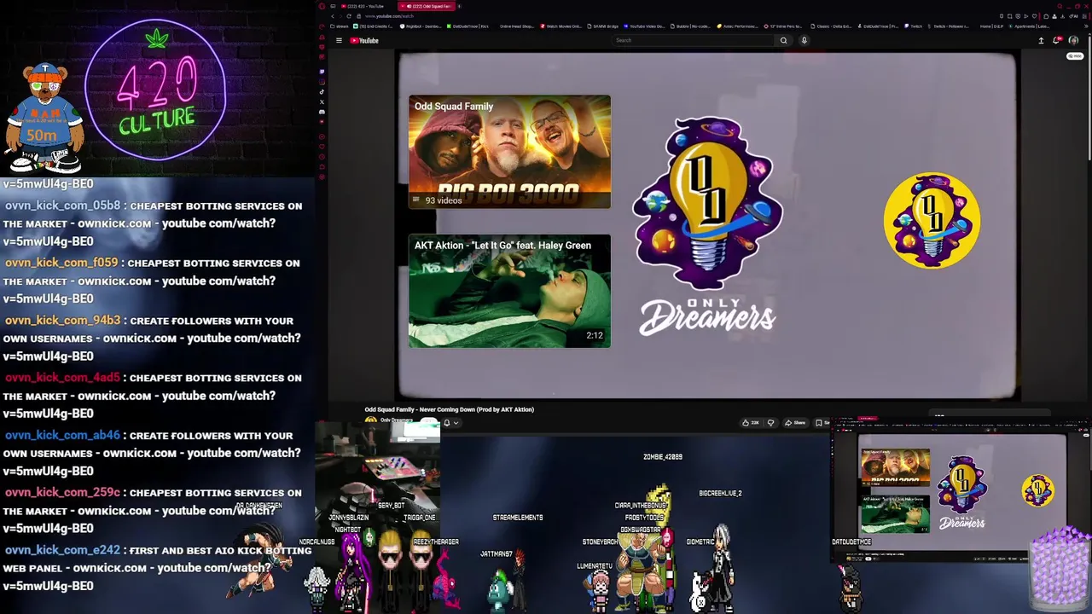Go back in browser
The height and width of the screenshot is (614, 1092).
click(333, 16)
